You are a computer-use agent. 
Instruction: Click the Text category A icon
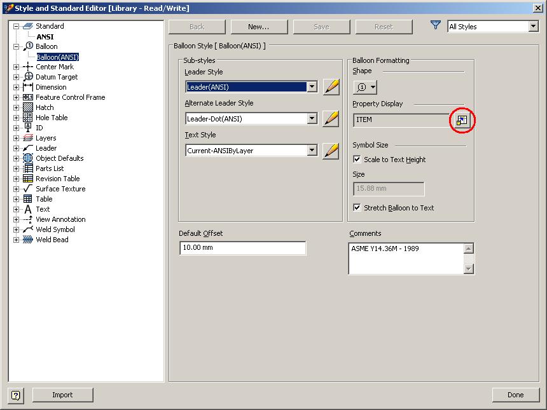pyautogui.click(x=27, y=209)
